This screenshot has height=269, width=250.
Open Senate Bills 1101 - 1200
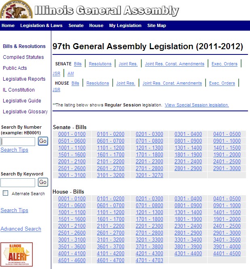pos(111,148)
